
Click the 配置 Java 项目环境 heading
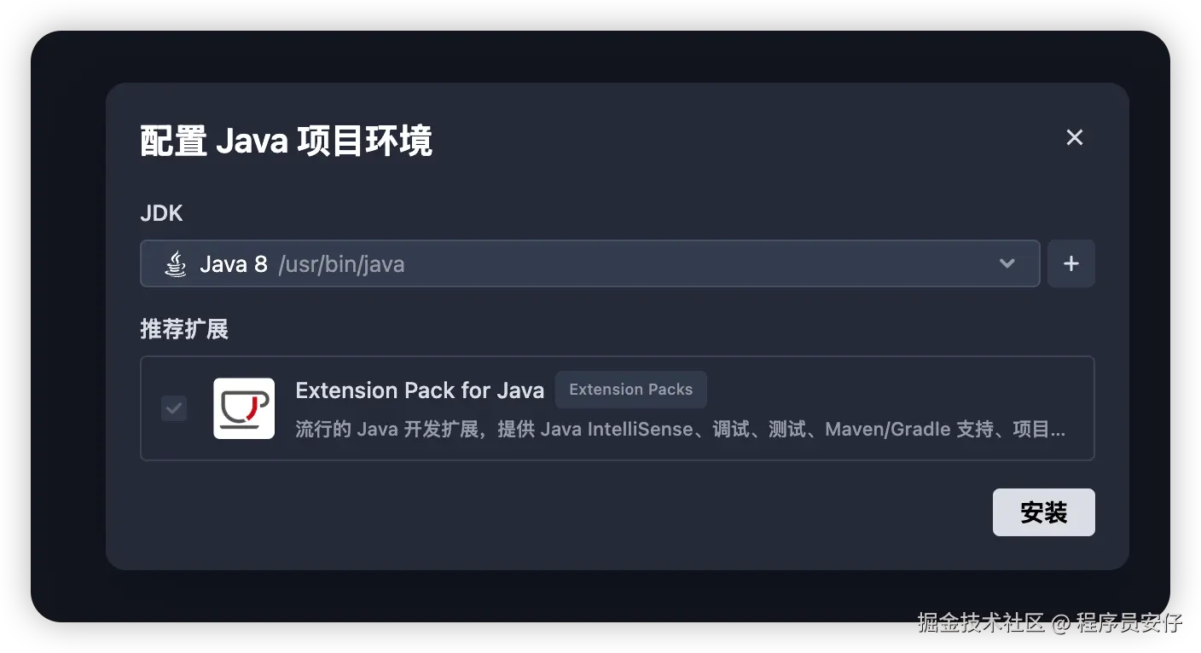coord(286,142)
